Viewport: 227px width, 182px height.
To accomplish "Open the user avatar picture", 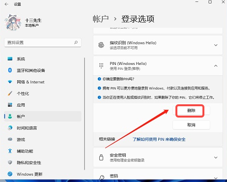I will (x=13, y=23).
